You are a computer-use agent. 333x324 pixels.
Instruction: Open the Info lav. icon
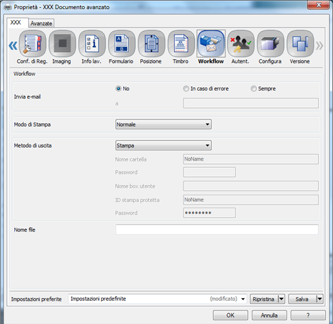pyautogui.click(x=92, y=44)
